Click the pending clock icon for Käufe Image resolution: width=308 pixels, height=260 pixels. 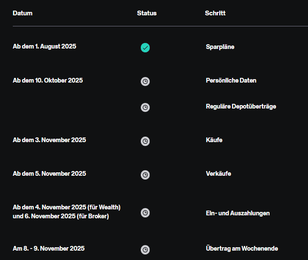(145, 141)
